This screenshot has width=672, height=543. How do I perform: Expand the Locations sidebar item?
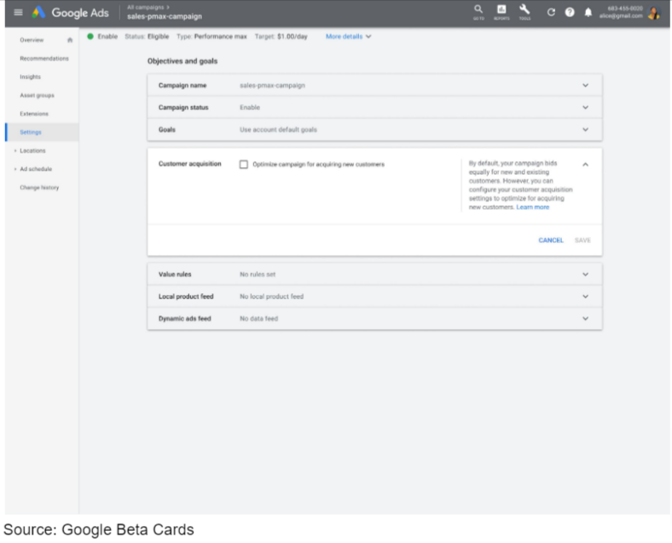(15, 151)
